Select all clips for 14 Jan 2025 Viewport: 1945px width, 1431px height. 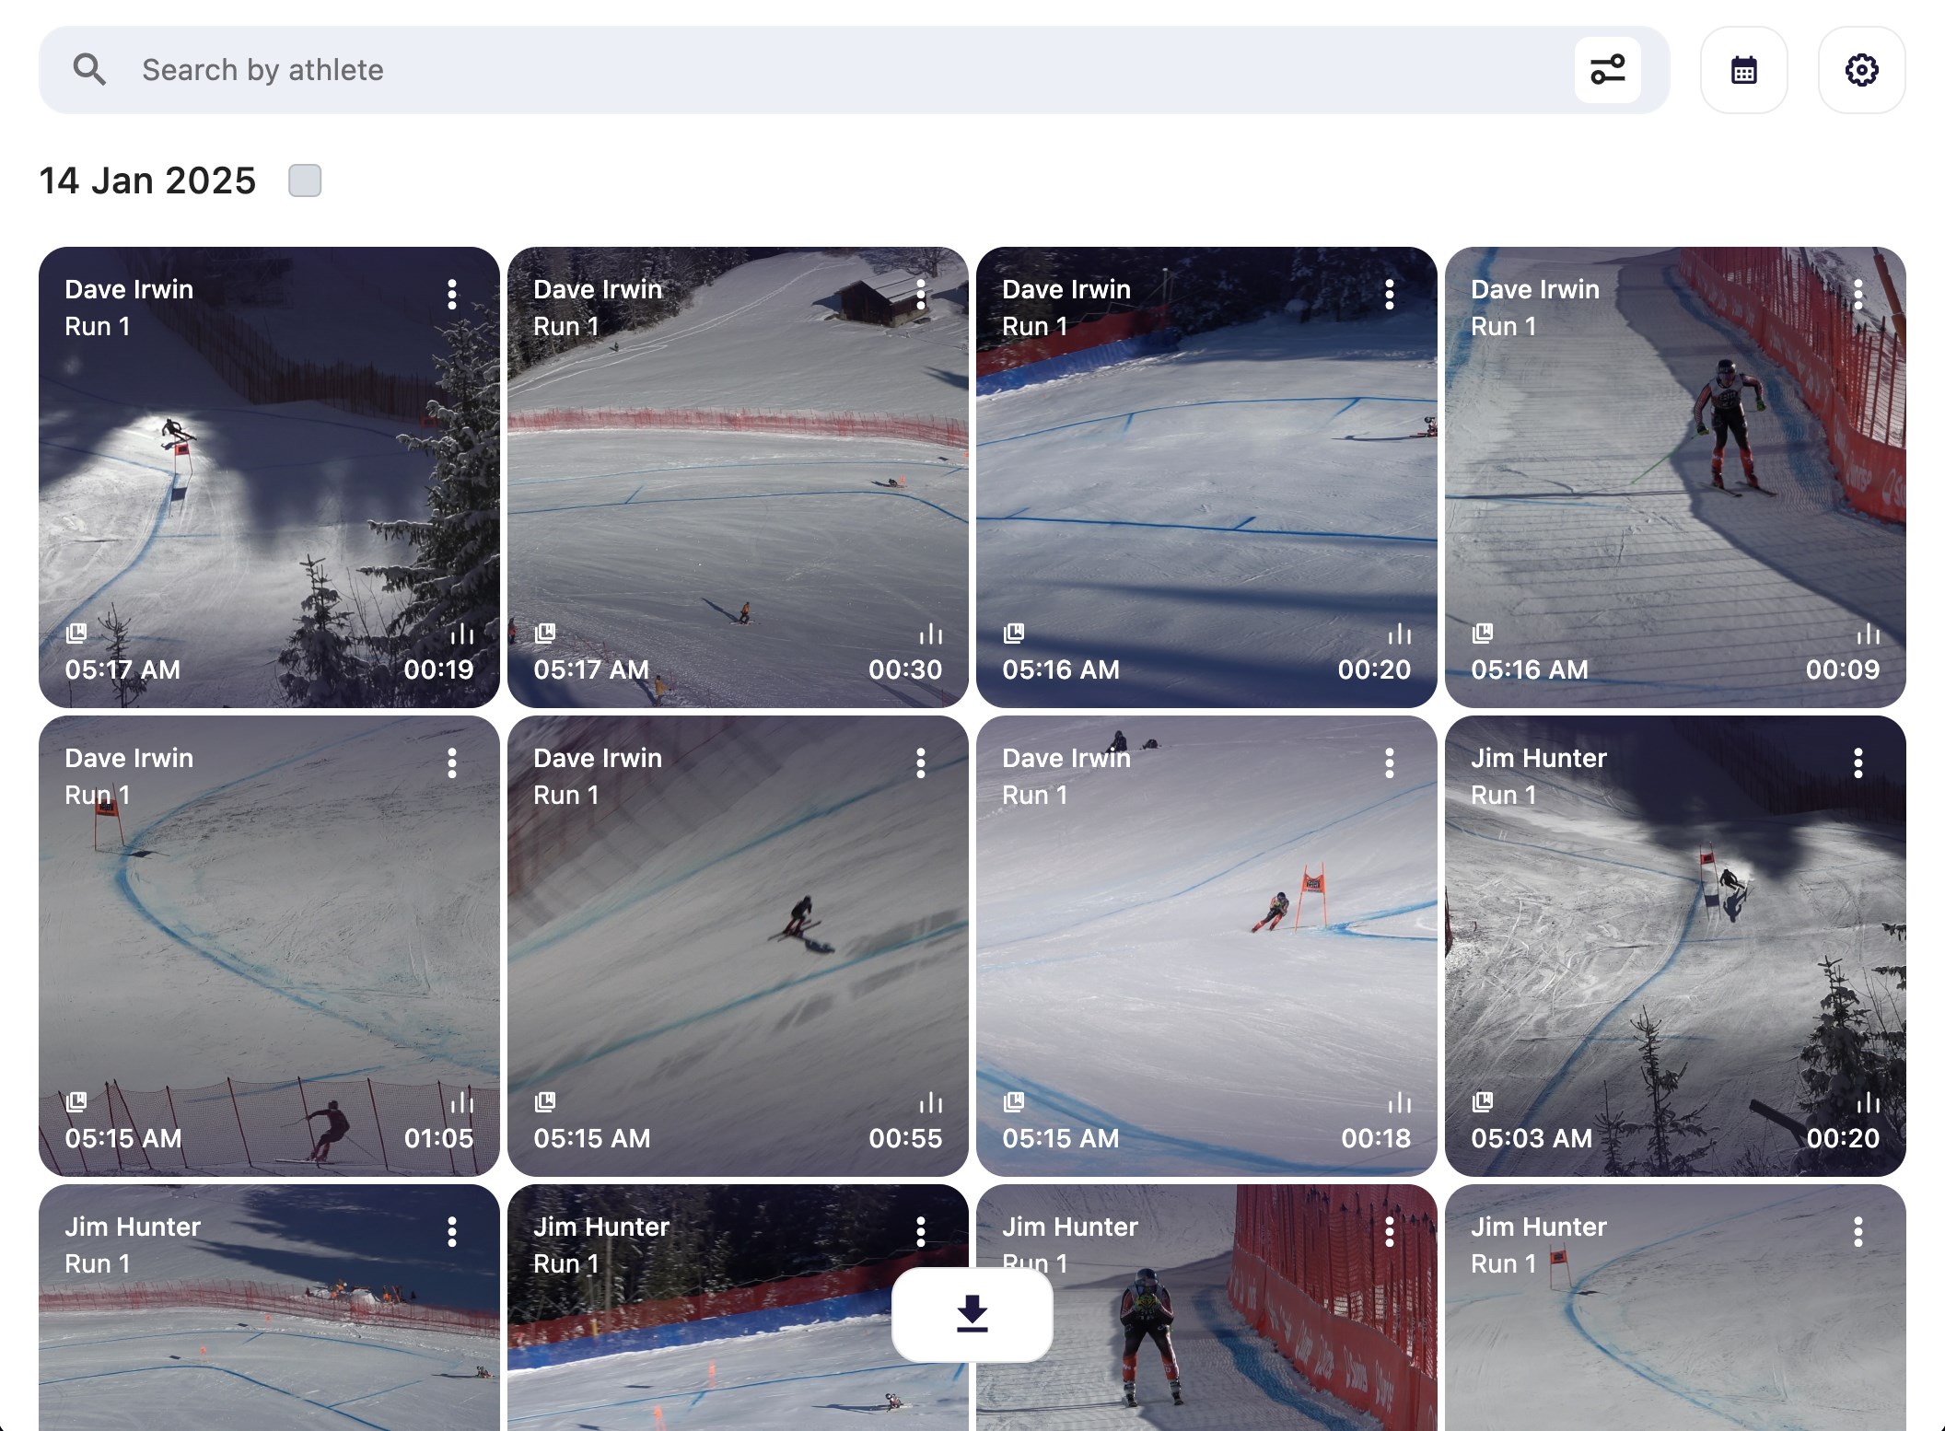(305, 180)
